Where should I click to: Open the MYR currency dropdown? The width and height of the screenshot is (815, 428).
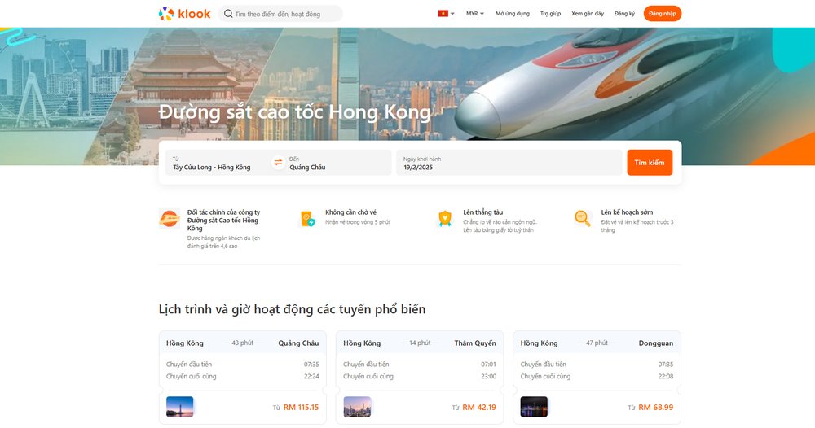pyautogui.click(x=474, y=14)
